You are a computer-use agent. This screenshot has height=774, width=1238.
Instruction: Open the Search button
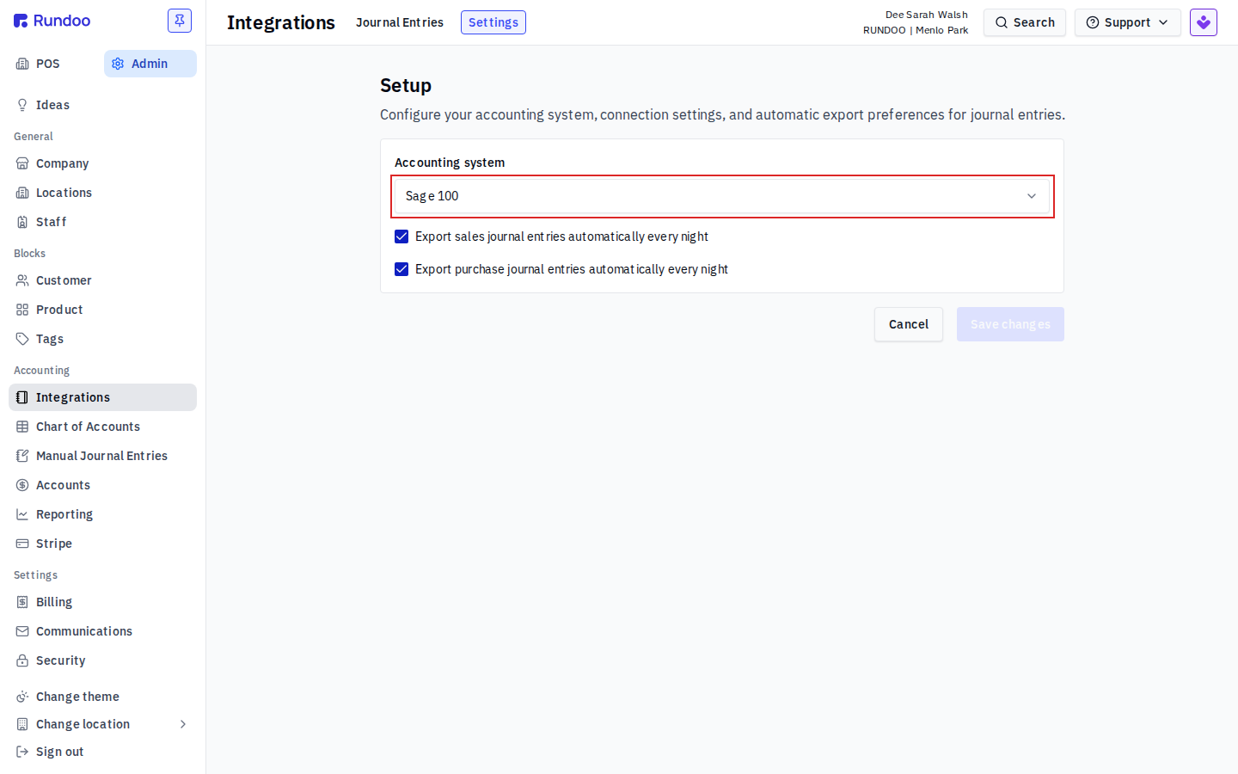[x=1025, y=22]
